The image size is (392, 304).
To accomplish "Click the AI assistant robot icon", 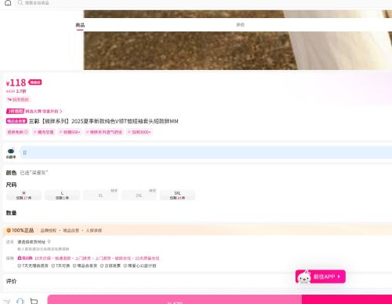I will pyautogui.click(x=11, y=151).
